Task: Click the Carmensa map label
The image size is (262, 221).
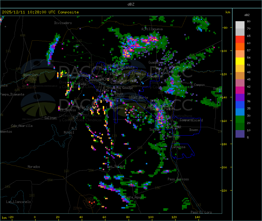Action: point(178,147)
